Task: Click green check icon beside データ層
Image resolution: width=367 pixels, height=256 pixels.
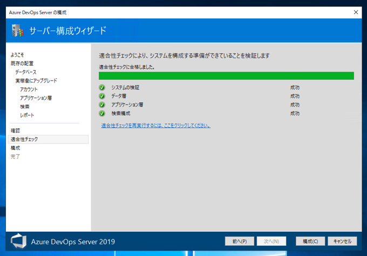Action: point(102,96)
